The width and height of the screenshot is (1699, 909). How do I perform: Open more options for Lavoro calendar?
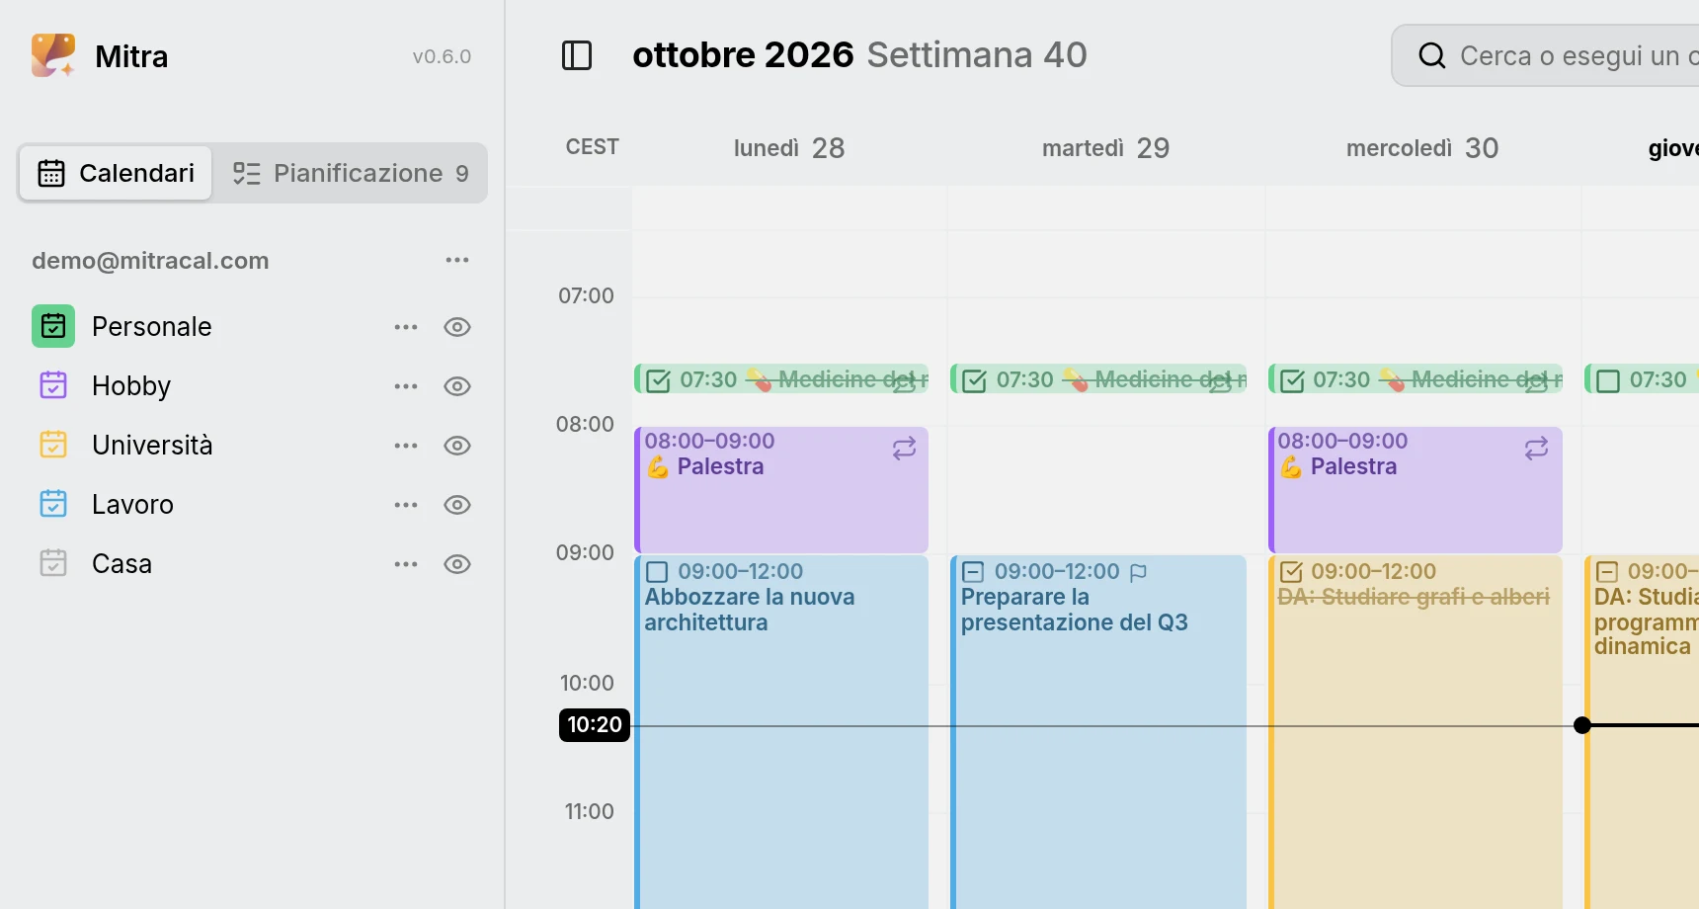406,505
